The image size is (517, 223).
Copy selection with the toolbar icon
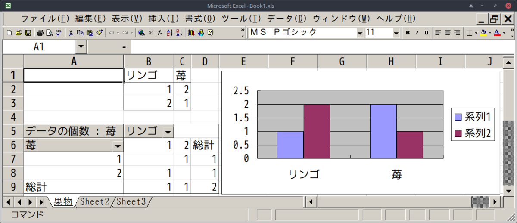(x=80, y=33)
